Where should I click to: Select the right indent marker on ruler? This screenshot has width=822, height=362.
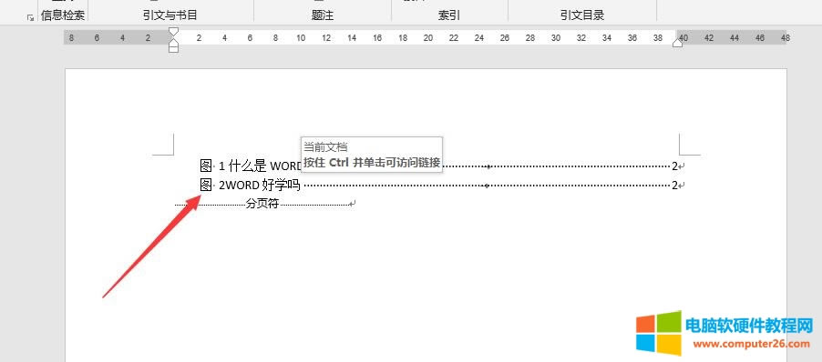tap(677, 43)
